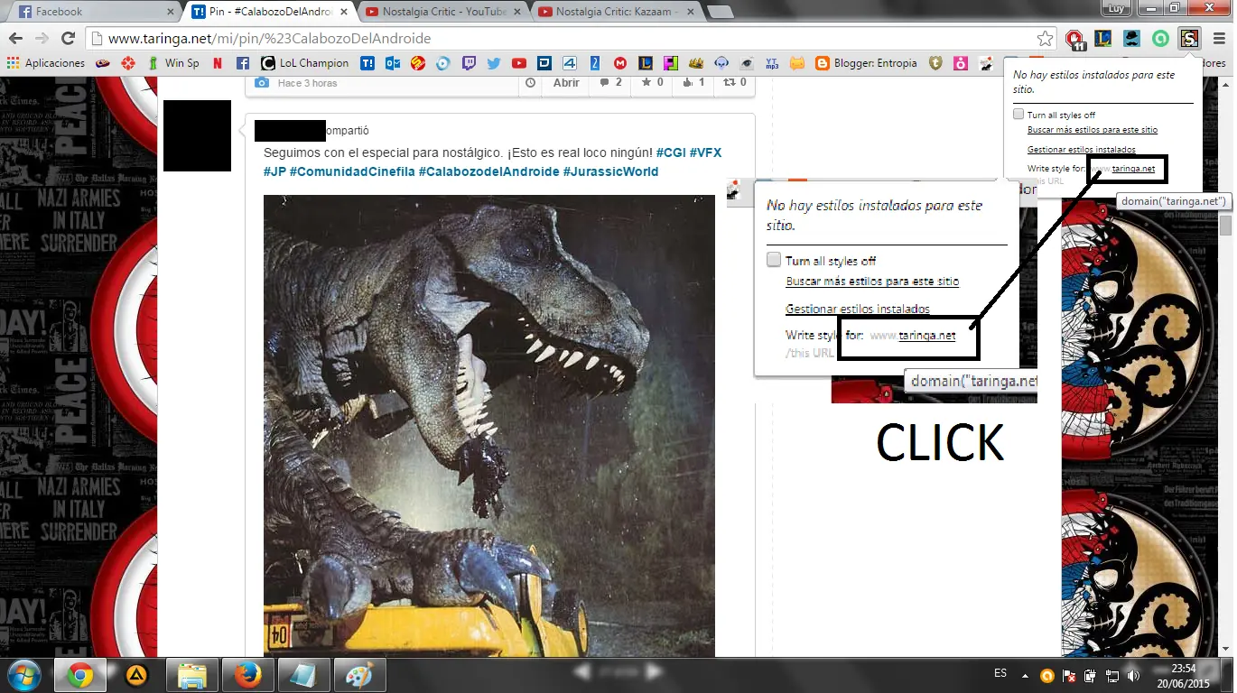Open Paint from the taskbar
This screenshot has height=693, width=1237.
[359, 675]
